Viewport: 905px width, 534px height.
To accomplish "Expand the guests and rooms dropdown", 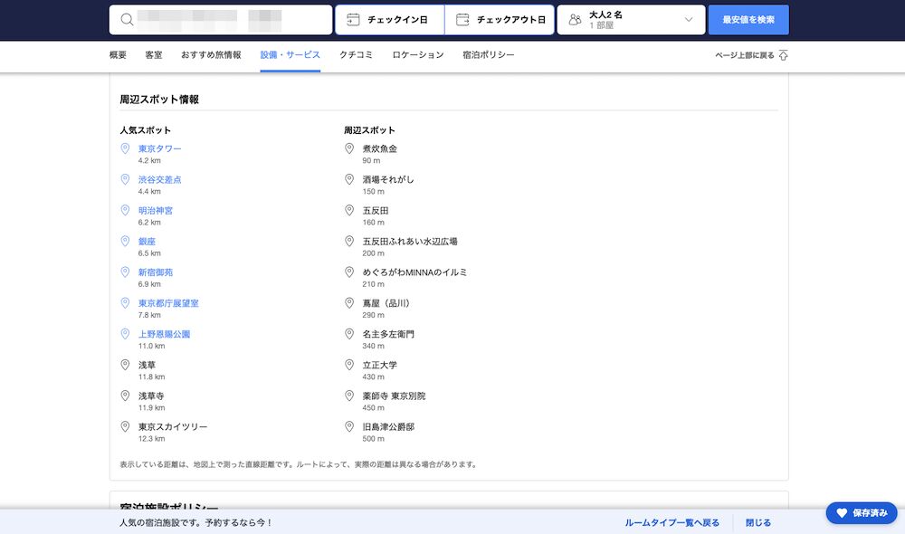I will [631, 20].
